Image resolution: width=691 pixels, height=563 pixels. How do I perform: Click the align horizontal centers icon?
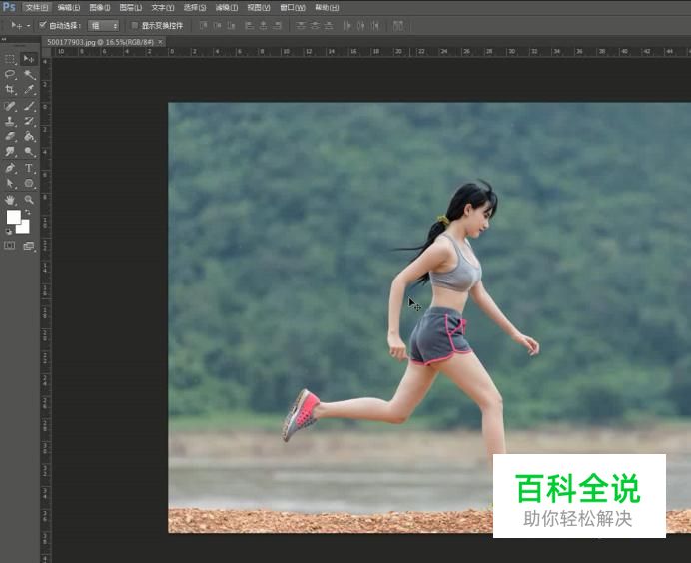(263, 26)
